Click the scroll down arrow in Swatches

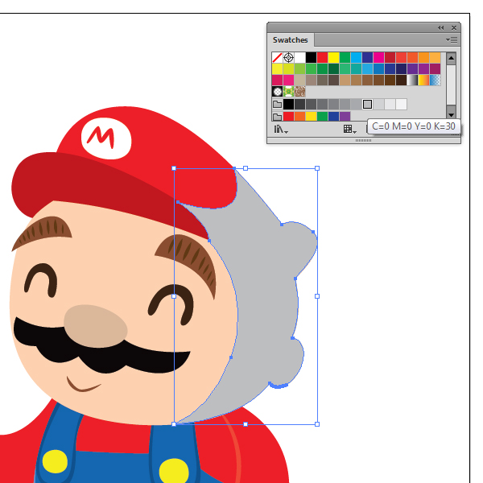click(x=451, y=114)
